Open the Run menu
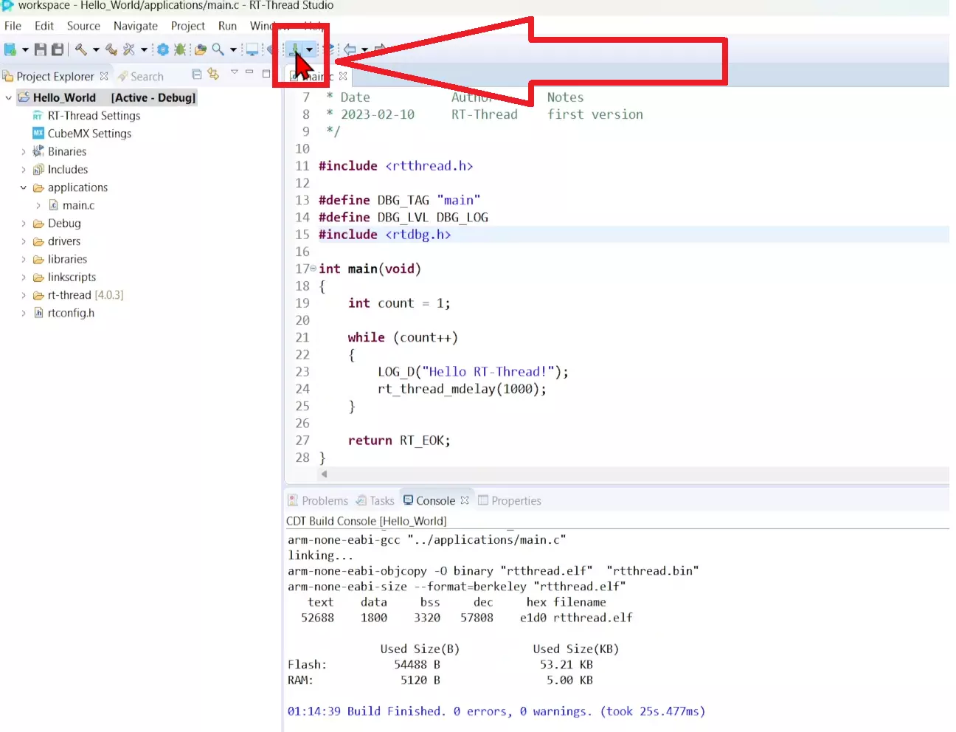 click(x=227, y=26)
